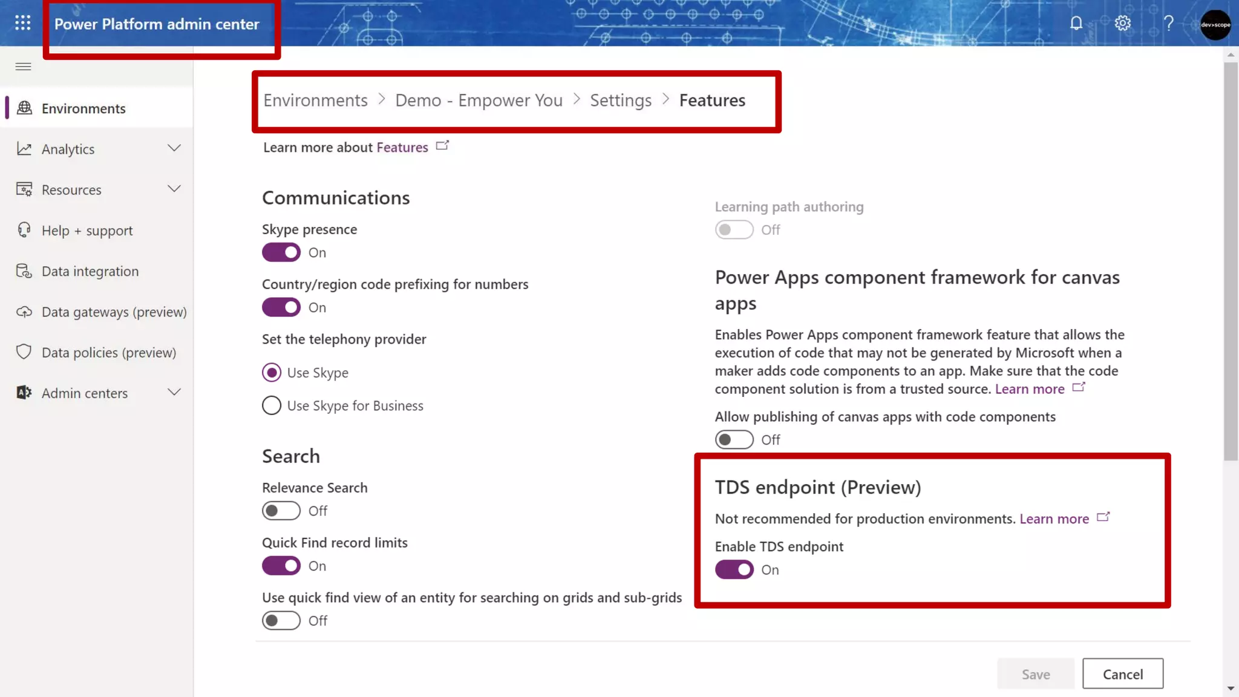Open the app launcher waffle icon

click(22, 23)
